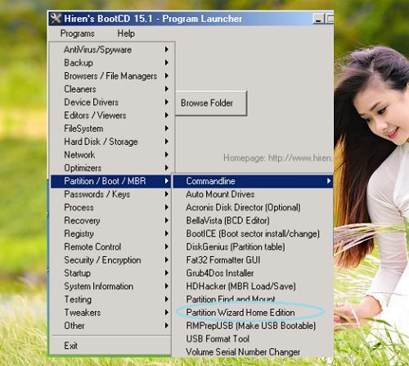
Task: Launch Partition Find and Mount
Action: coord(253,299)
